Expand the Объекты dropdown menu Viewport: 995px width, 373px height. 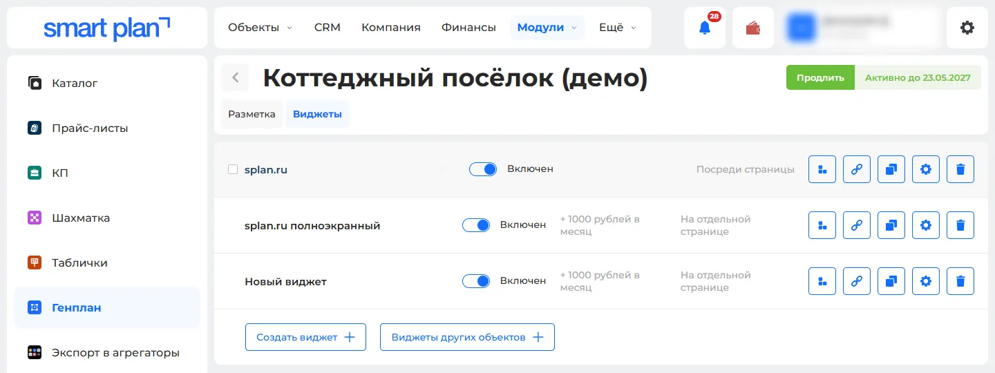(260, 28)
